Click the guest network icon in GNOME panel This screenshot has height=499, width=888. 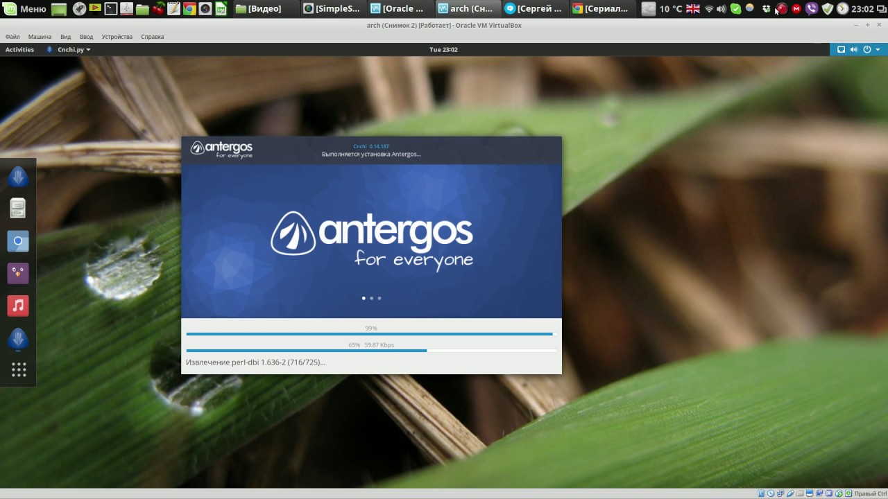pyautogui.click(x=841, y=49)
